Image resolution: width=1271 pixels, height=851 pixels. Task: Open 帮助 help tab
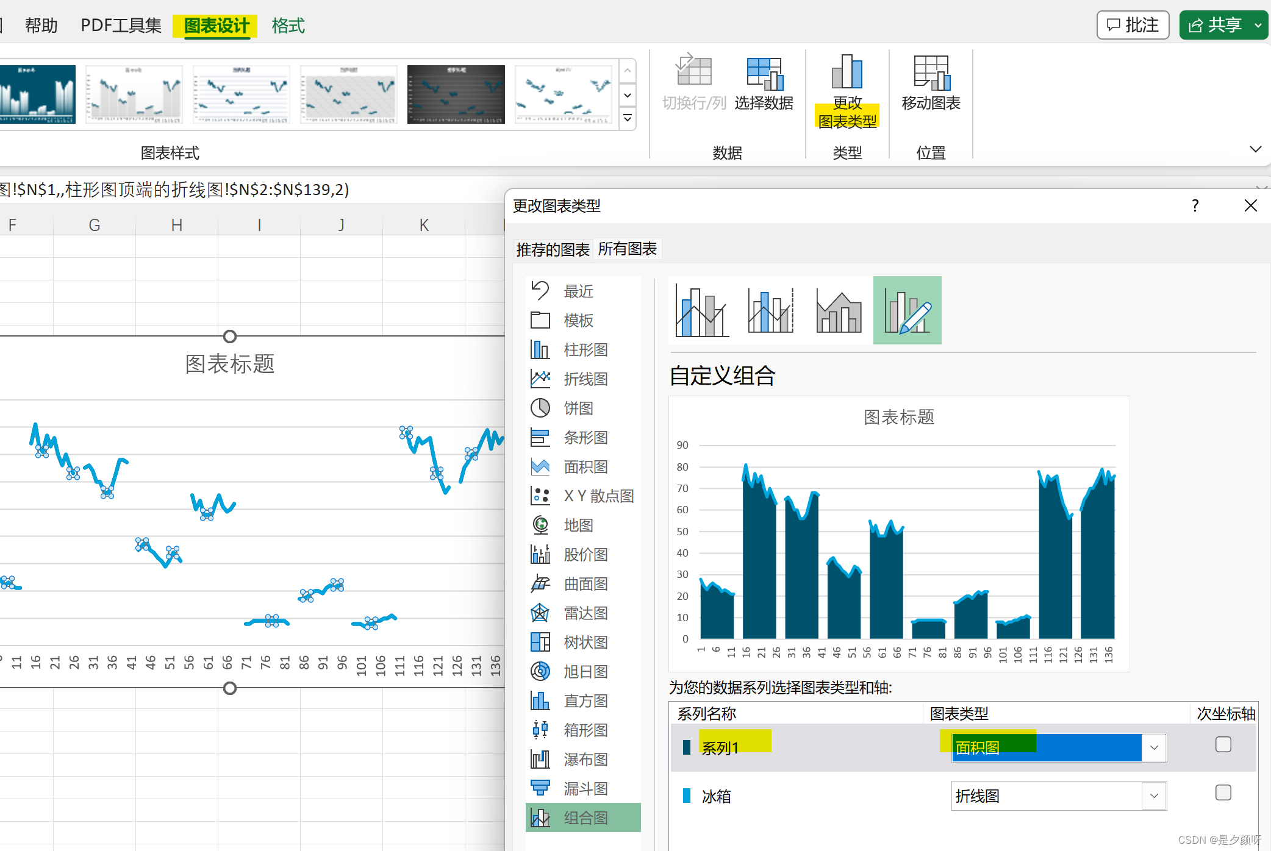tap(41, 26)
